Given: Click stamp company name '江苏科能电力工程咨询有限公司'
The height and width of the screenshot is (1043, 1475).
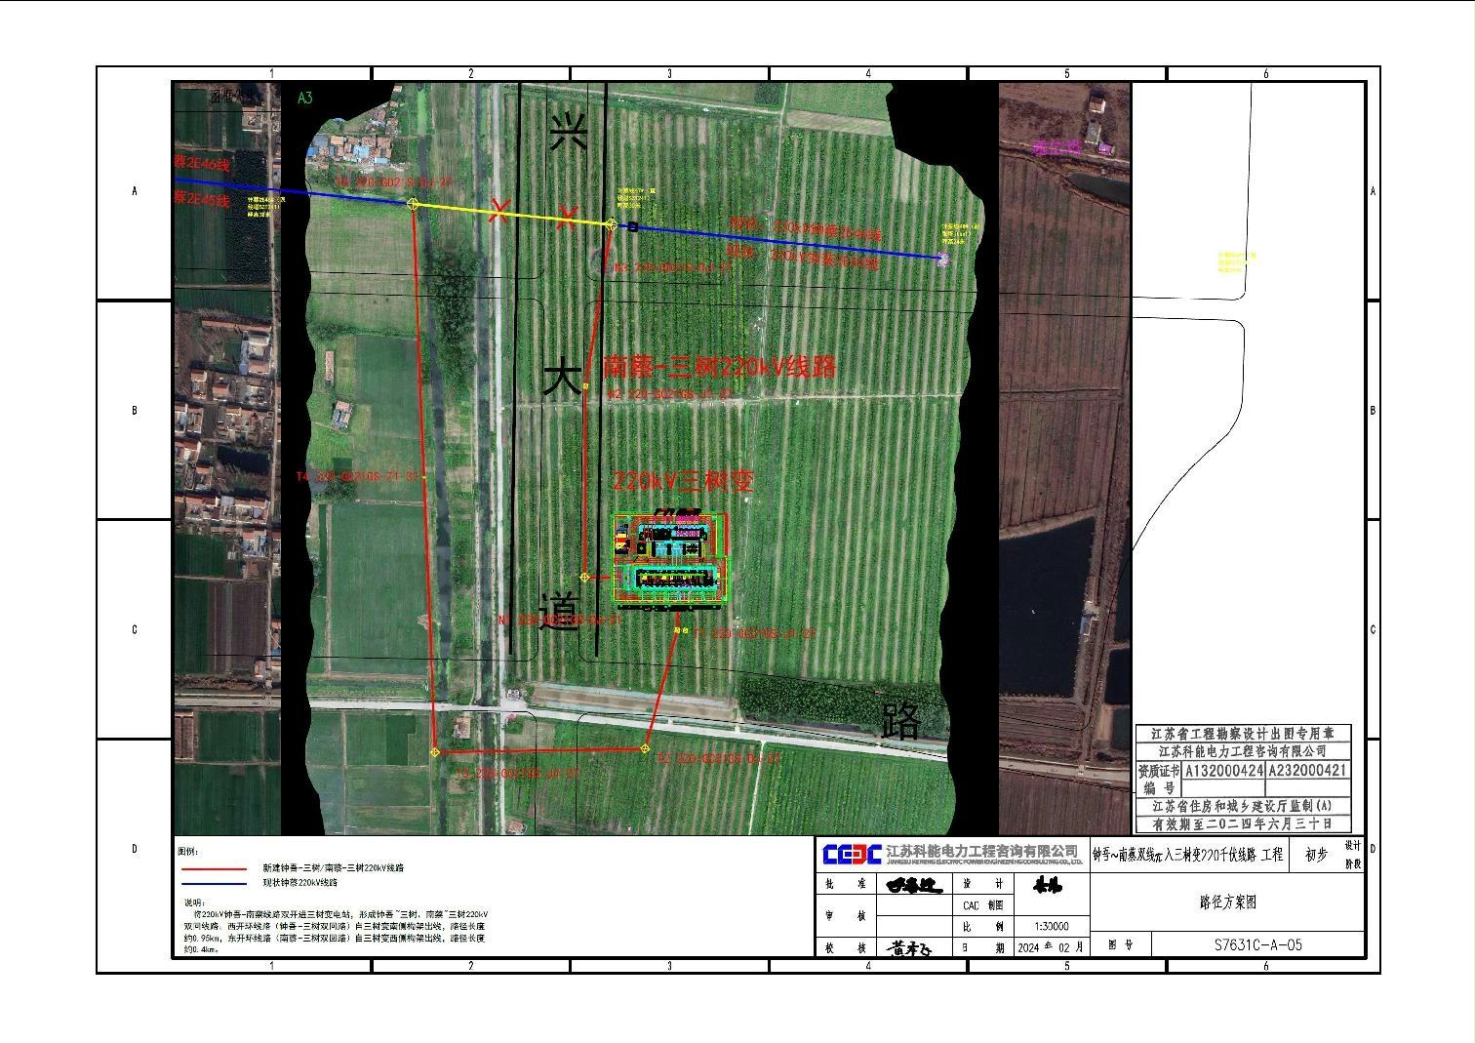Looking at the screenshot, I should [1242, 751].
